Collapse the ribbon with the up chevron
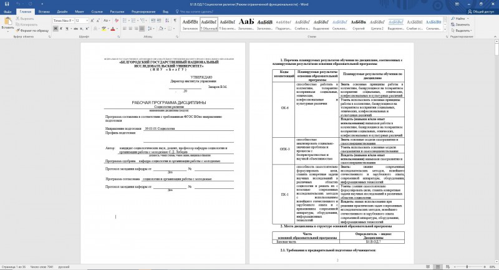 [x=495, y=37]
